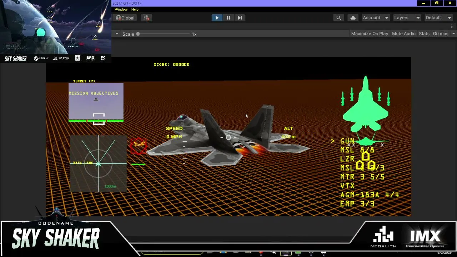Viewport: 457px width, 257px height.
Task: Open the Unity search magnifier icon
Action: [x=338, y=17]
